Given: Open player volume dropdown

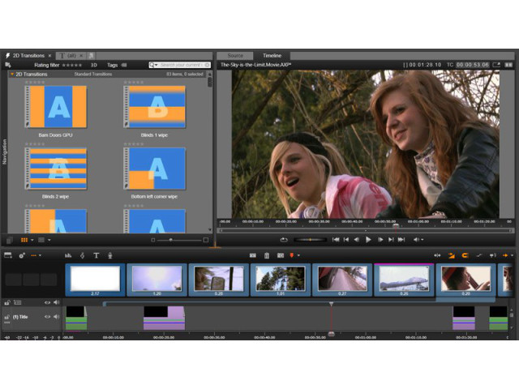Looking at the screenshot, I should point(422,240).
